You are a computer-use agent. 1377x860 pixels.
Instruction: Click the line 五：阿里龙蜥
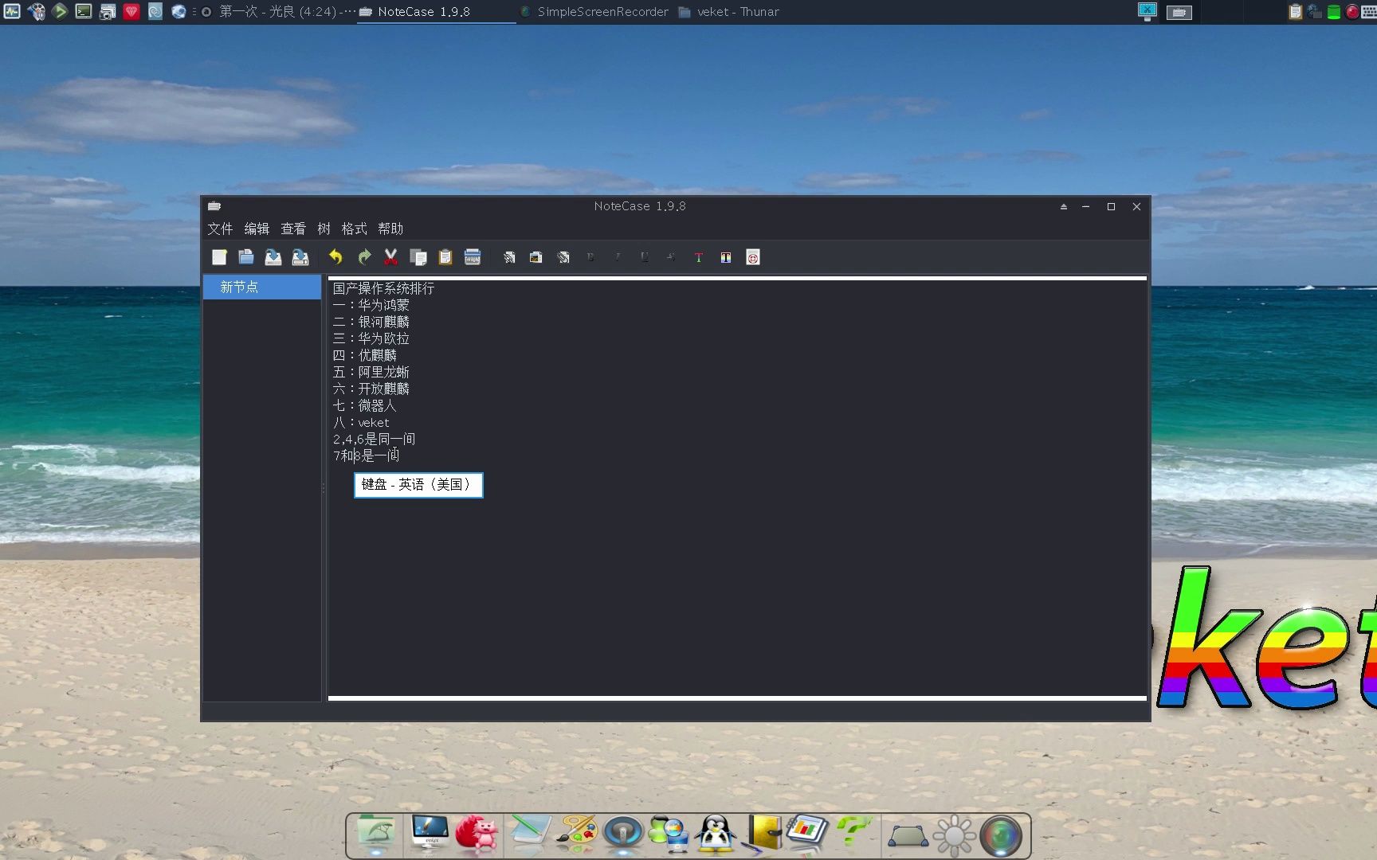(371, 372)
